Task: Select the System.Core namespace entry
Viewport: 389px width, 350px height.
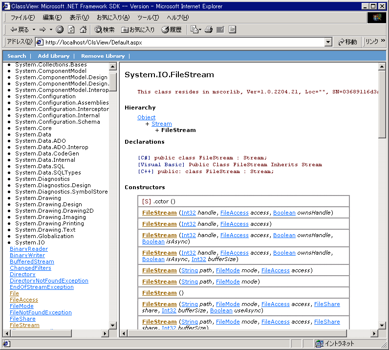Action: (33, 129)
